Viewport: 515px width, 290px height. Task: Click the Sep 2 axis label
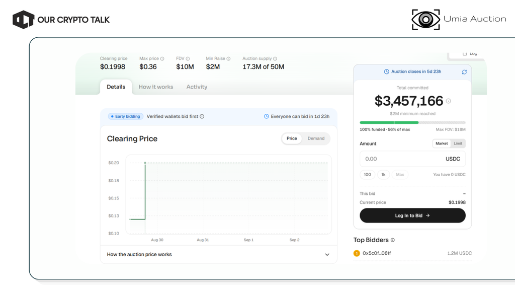294,240
